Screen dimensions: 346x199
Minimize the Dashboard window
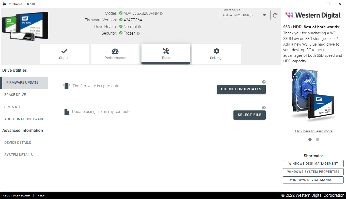click(x=317, y=4)
